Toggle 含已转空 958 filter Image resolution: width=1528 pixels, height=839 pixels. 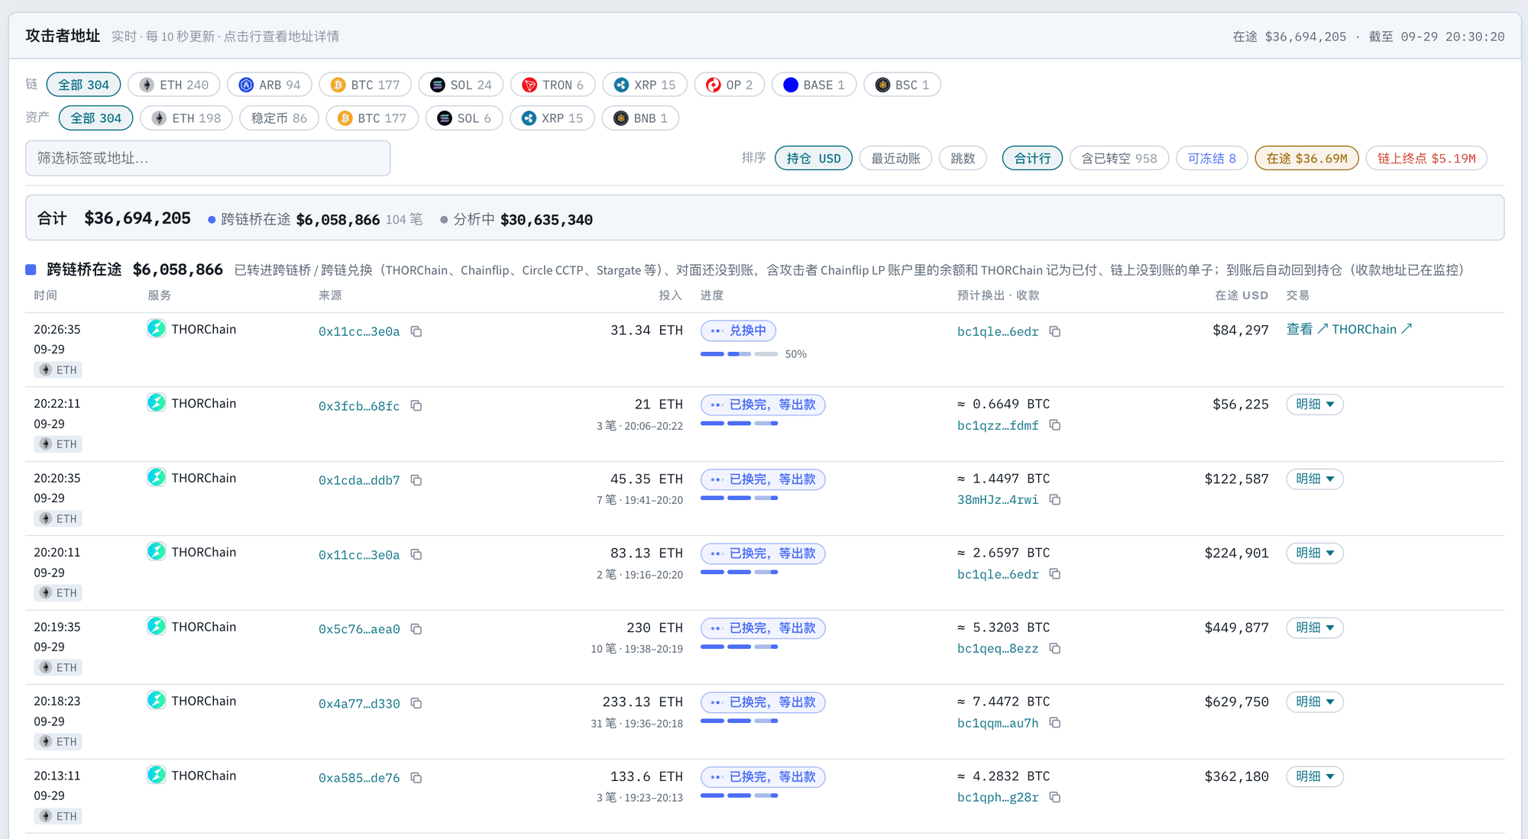pyautogui.click(x=1119, y=158)
